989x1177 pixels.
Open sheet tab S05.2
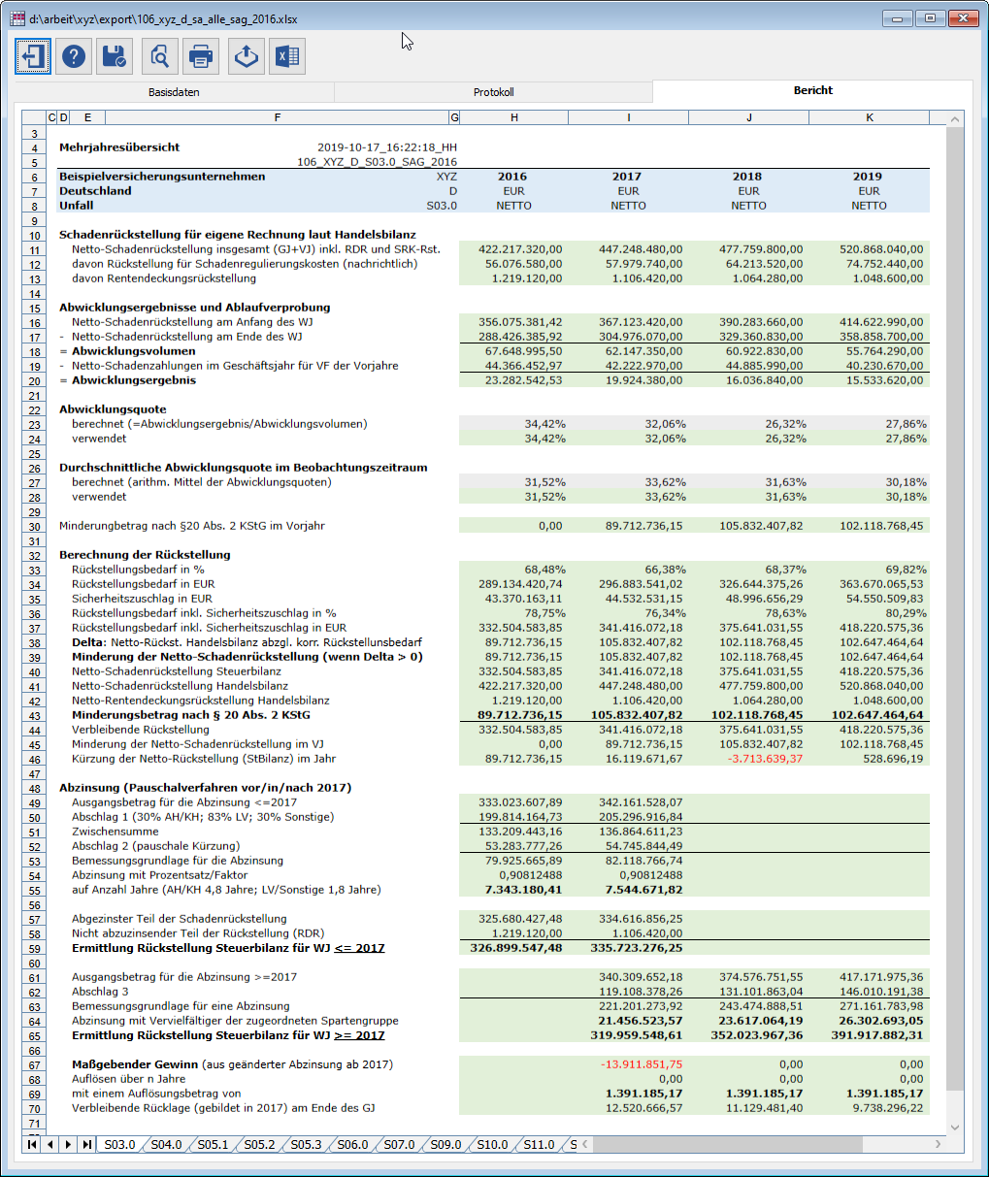[x=259, y=1145]
